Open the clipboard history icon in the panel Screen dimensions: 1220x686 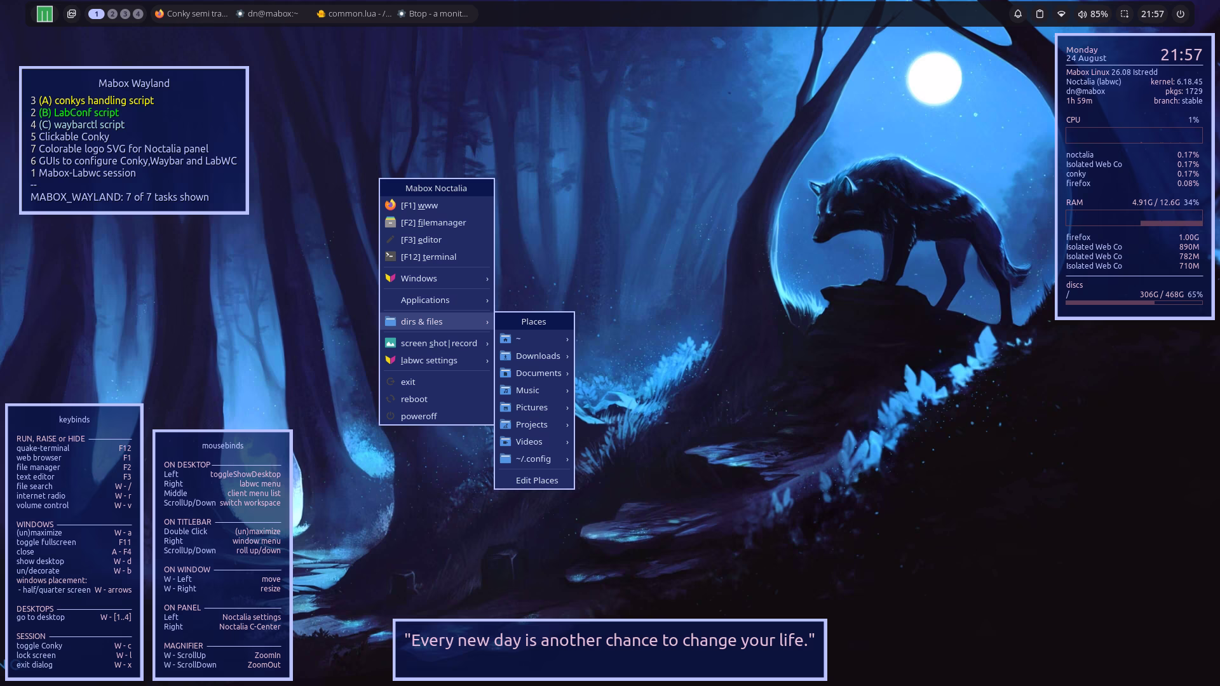point(1040,14)
